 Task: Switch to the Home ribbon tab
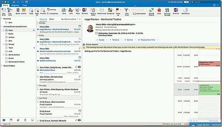coord(6,5)
